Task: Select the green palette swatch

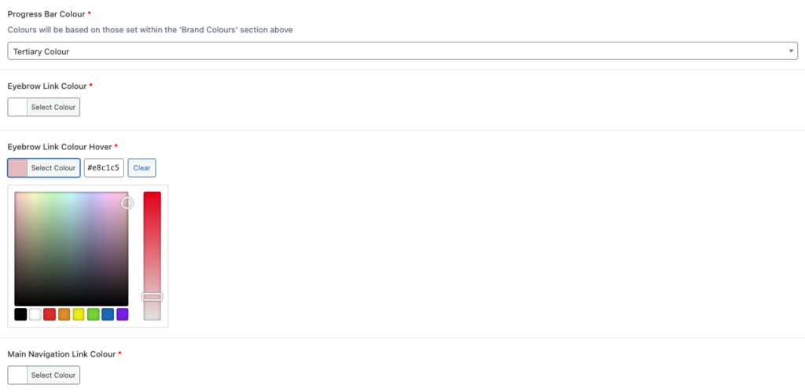Action: pos(93,314)
